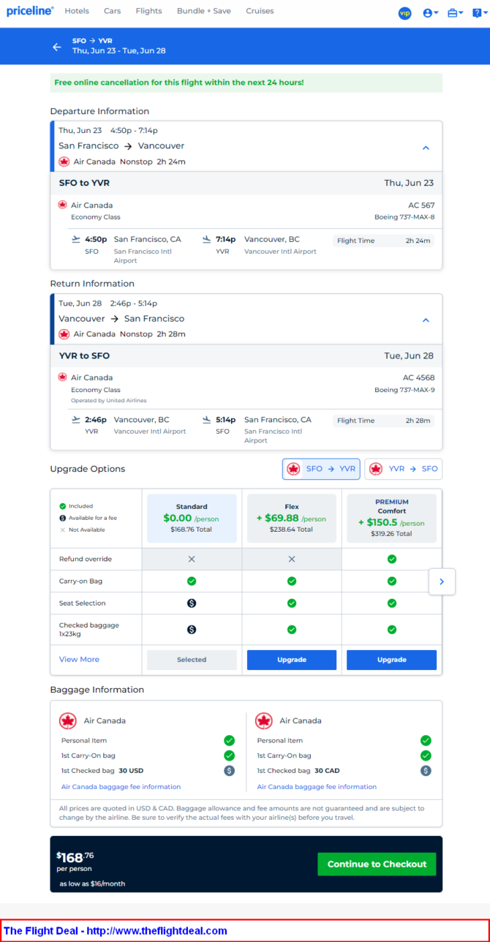
Task: Show next upgrade options with right chevron
Action: pos(442,581)
